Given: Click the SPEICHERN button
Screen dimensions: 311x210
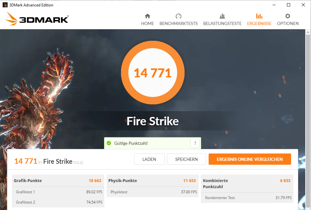Looking at the screenshot, I should coord(186,159).
